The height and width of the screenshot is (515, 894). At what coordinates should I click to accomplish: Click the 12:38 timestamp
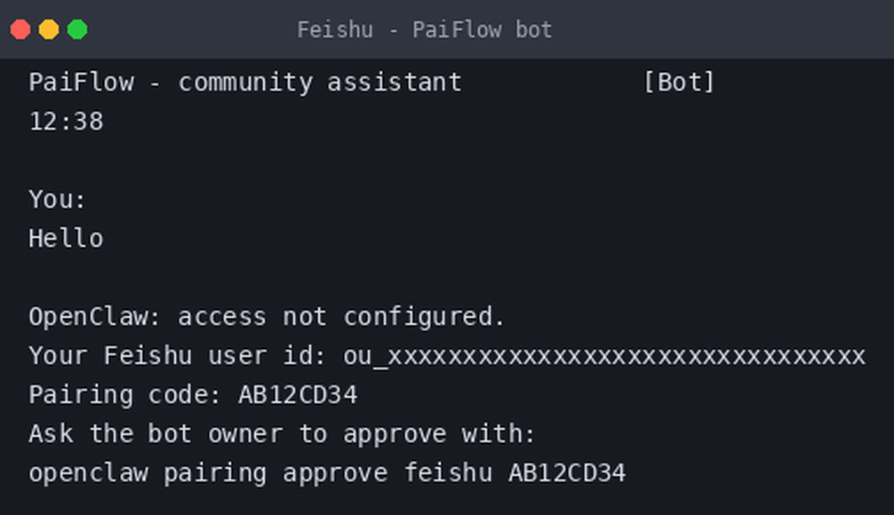[x=66, y=122]
